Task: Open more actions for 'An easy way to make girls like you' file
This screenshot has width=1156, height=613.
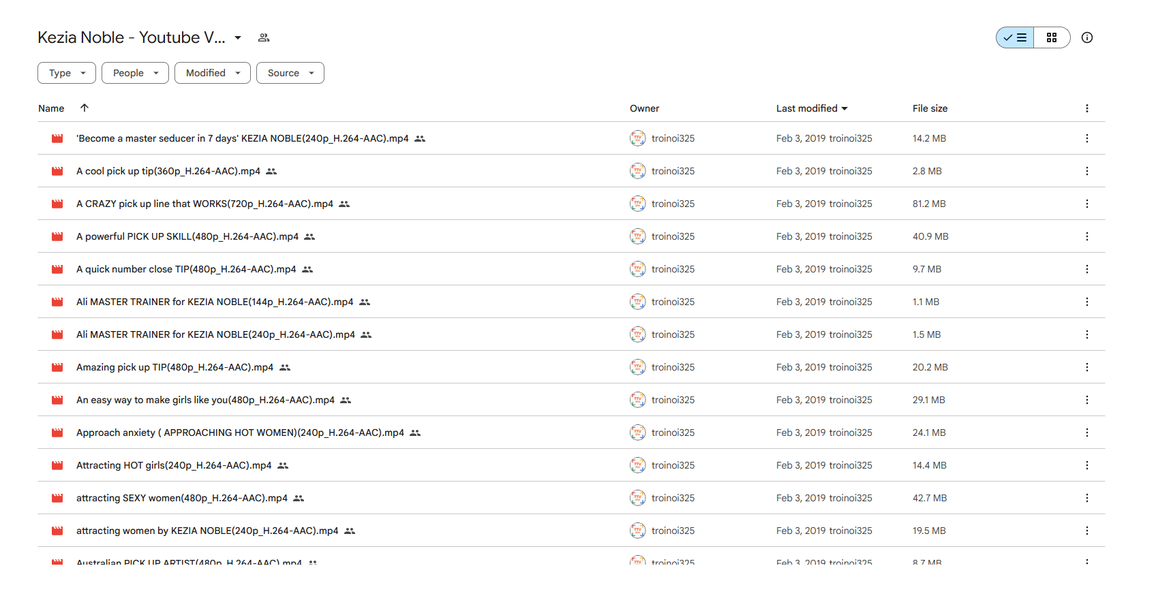Action: (1087, 400)
